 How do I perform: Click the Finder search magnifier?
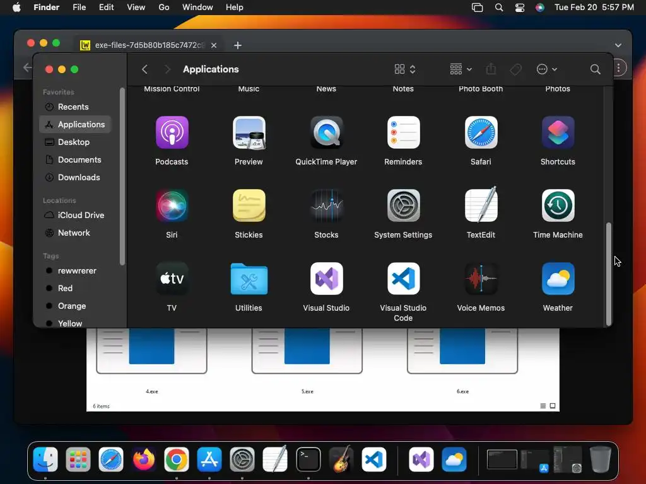(x=595, y=69)
